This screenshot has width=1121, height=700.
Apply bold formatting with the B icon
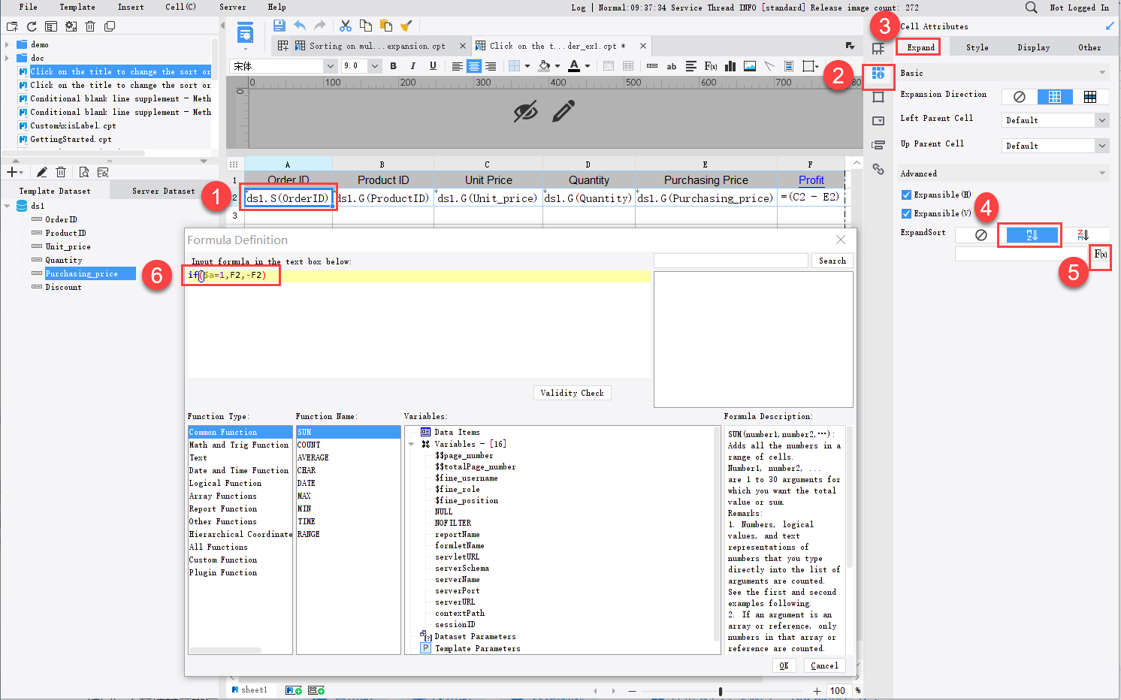(393, 66)
